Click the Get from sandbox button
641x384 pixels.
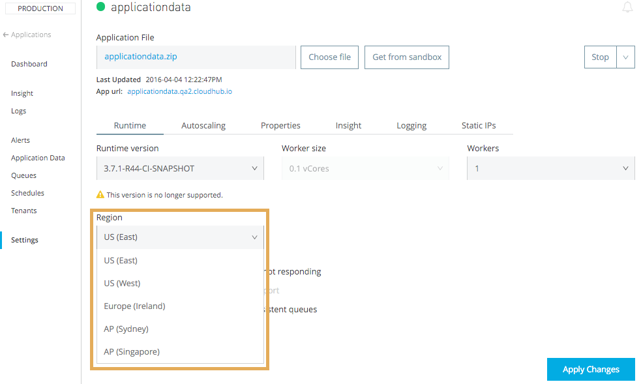click(x=407, y=57)
